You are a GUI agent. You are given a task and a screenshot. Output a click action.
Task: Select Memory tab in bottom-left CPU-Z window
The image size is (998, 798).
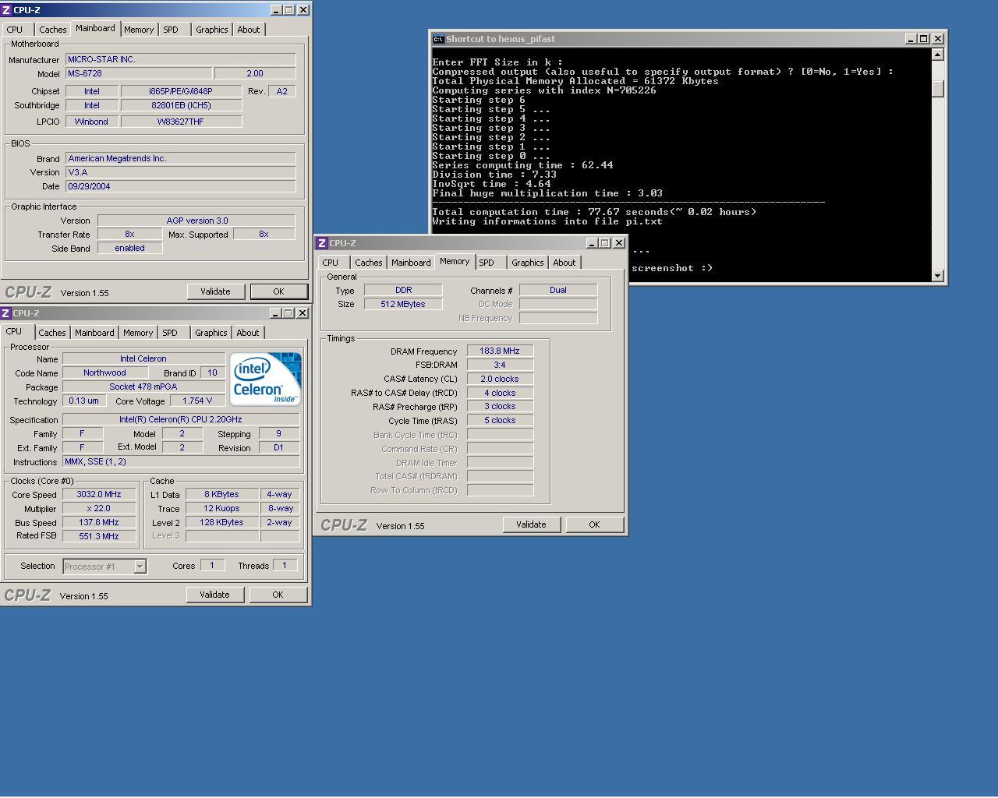tap(138, 333)
